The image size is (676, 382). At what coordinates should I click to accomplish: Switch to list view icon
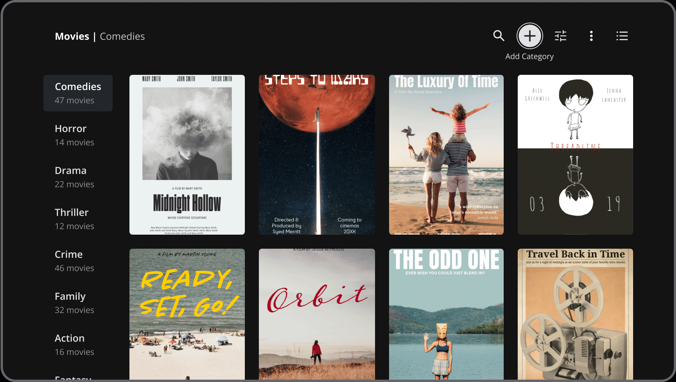tap(622, 36)
